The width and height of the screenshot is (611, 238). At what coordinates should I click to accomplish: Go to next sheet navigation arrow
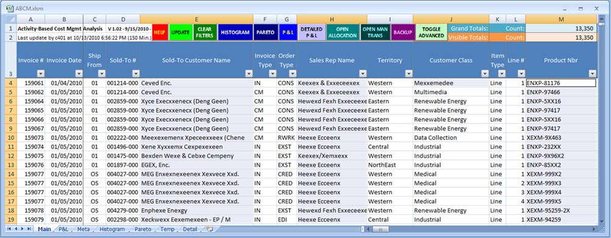[x=22, y=229]
